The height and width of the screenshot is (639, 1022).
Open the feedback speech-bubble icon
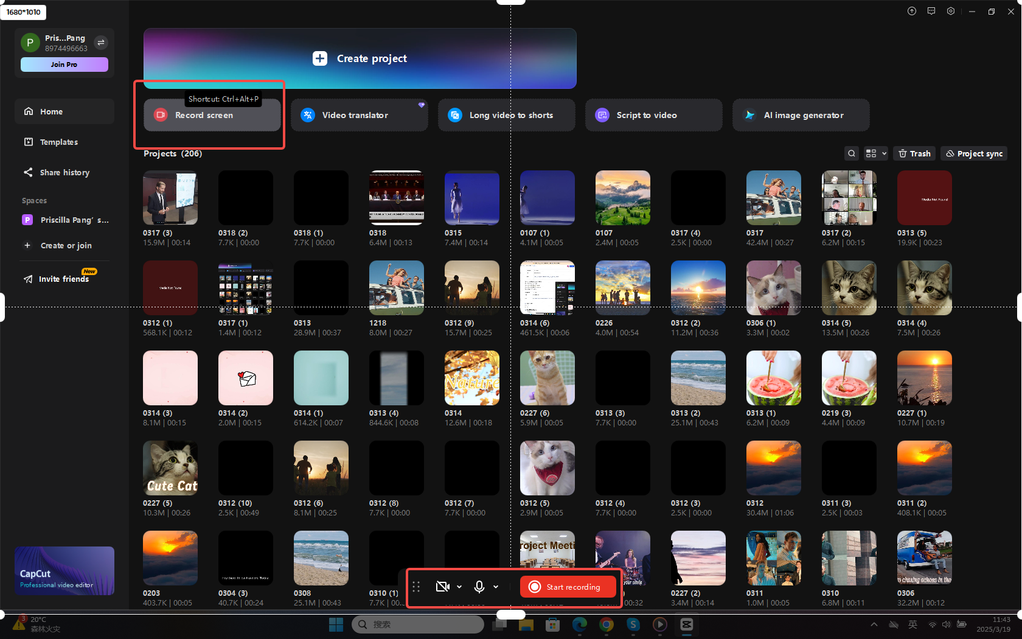(x=931, y=11)
